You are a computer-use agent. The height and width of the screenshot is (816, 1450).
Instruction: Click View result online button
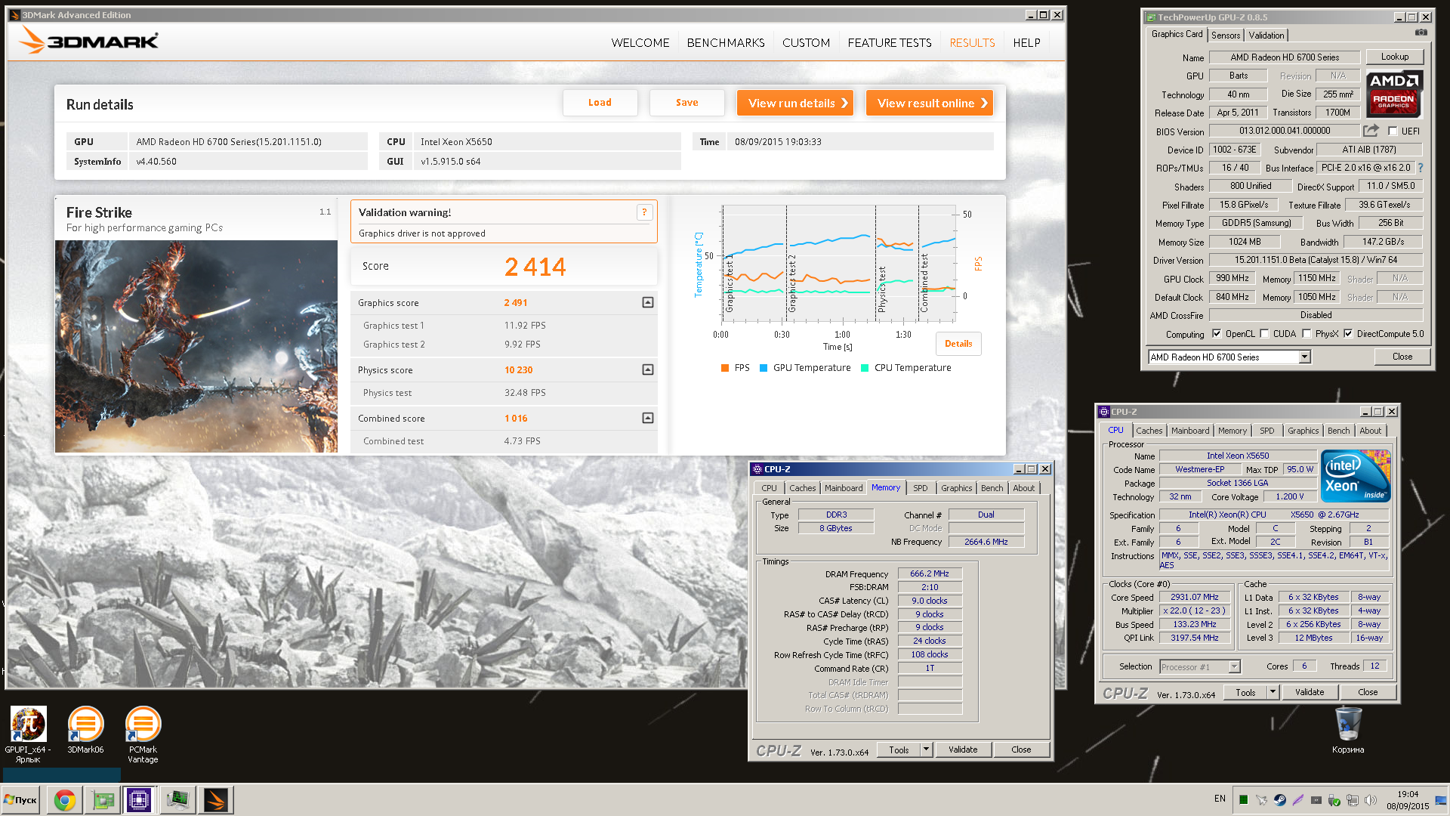pyautogui.click(x=930, y=103)
